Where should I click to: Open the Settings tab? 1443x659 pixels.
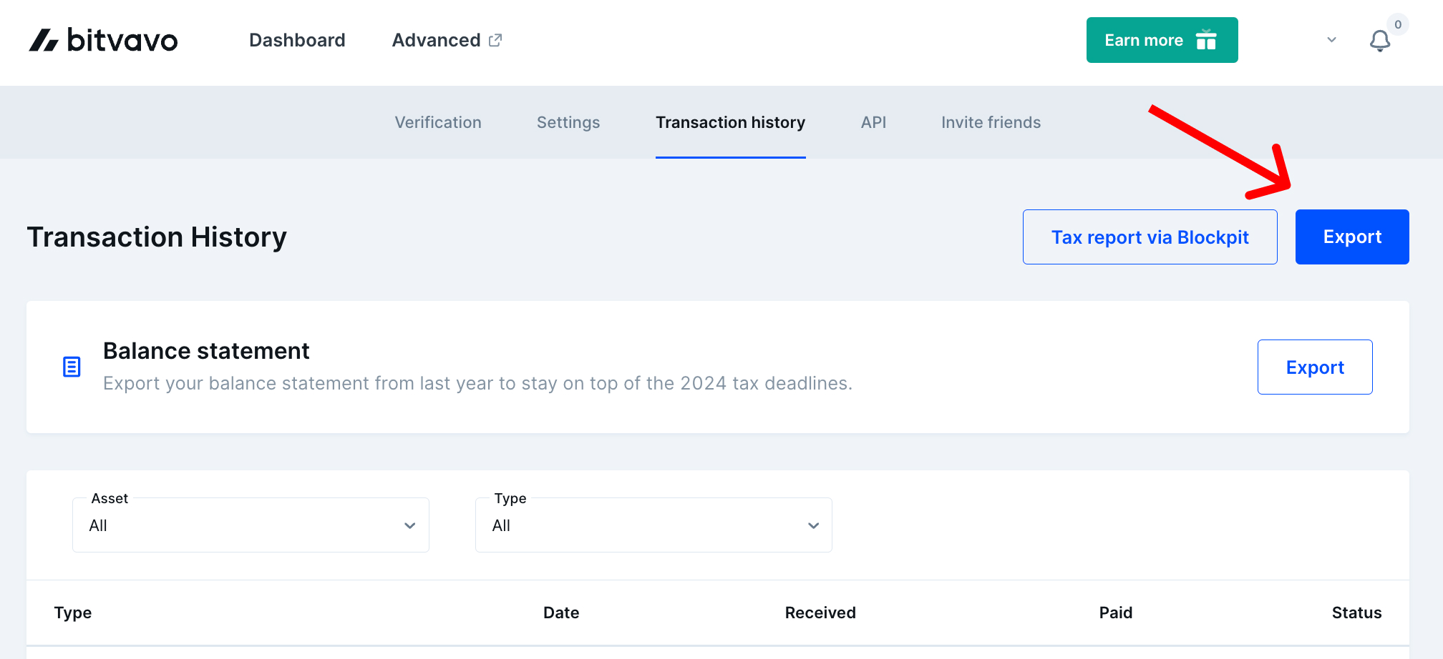click(568, 122)
